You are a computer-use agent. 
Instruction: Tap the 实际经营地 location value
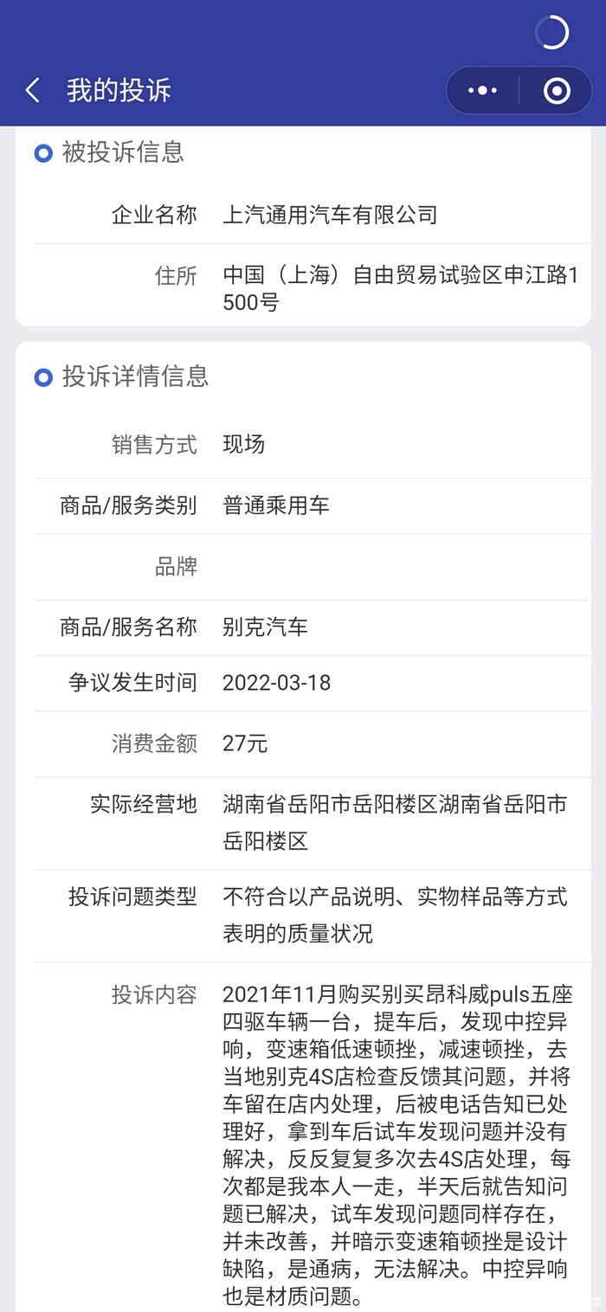(x=394, y=822)
